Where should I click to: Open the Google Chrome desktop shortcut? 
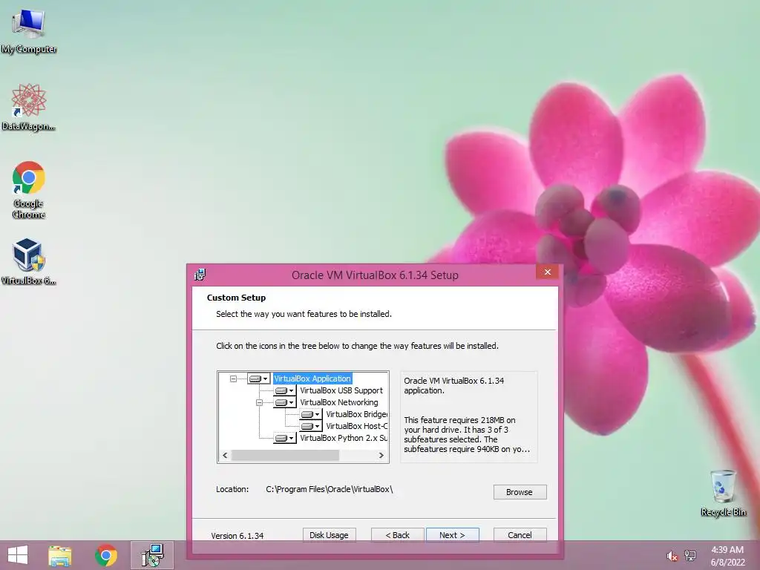[x=29, y=189]
